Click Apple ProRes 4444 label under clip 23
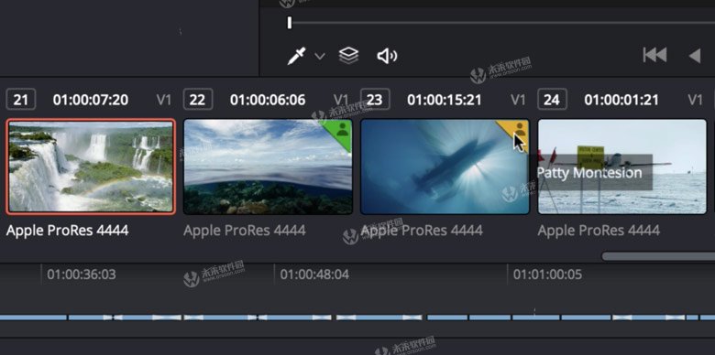Image resolution: width=715 pixels, height=355 pixels. pyautogui.click(x=422, y=231)
